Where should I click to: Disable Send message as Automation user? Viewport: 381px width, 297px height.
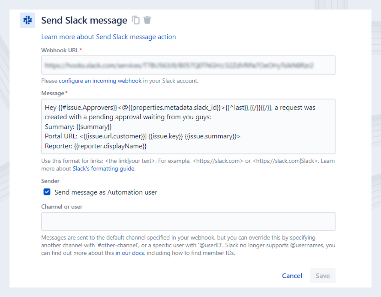(47, 192)
